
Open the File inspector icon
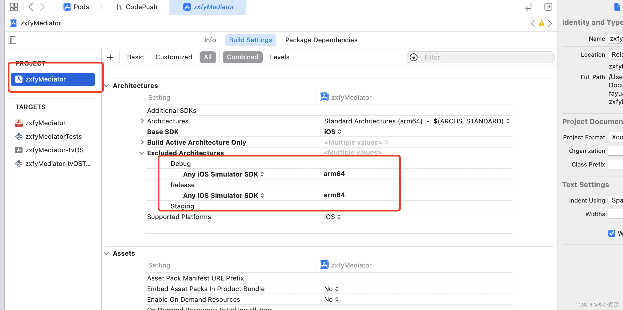(617, 7)
